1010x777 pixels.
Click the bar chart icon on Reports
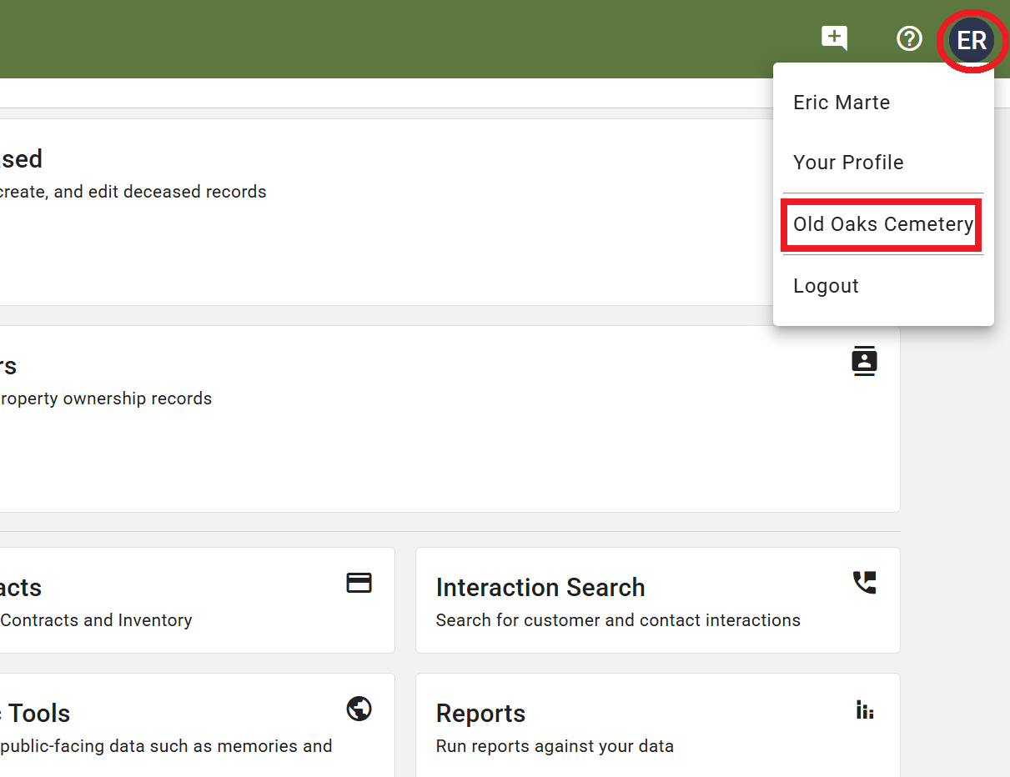[x=864, y=709]
